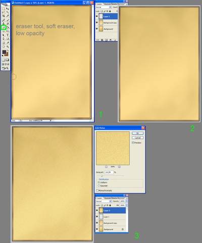The image size is (202, 243).
Task: Click the Amount percentage input field
Action: pyautogui.click(x=109, y=172)
